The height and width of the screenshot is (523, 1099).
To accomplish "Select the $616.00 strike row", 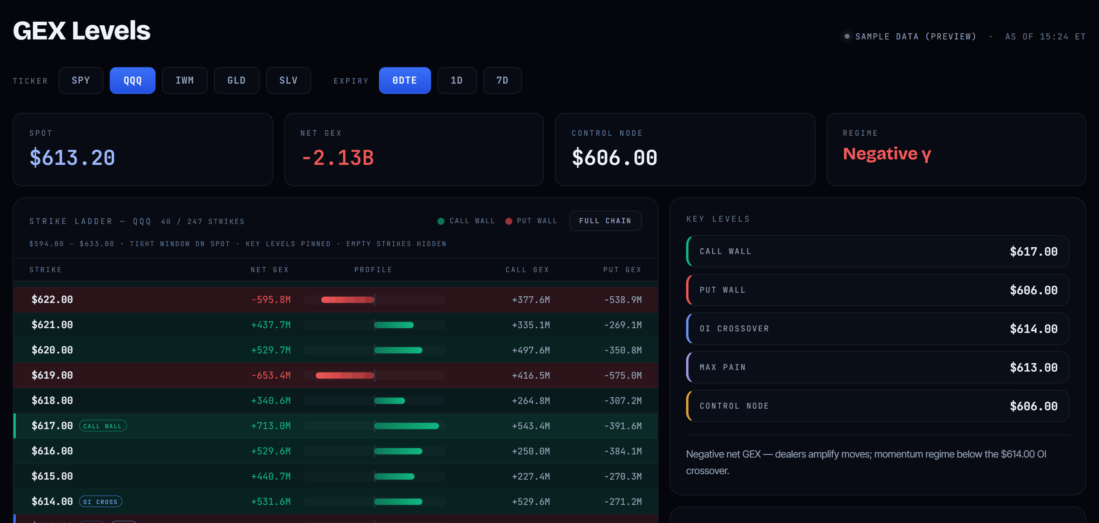I will pyautogui.click(x=335, y=451).
